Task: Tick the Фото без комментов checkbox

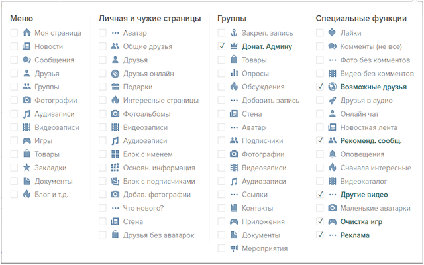Action: (319, 60)
